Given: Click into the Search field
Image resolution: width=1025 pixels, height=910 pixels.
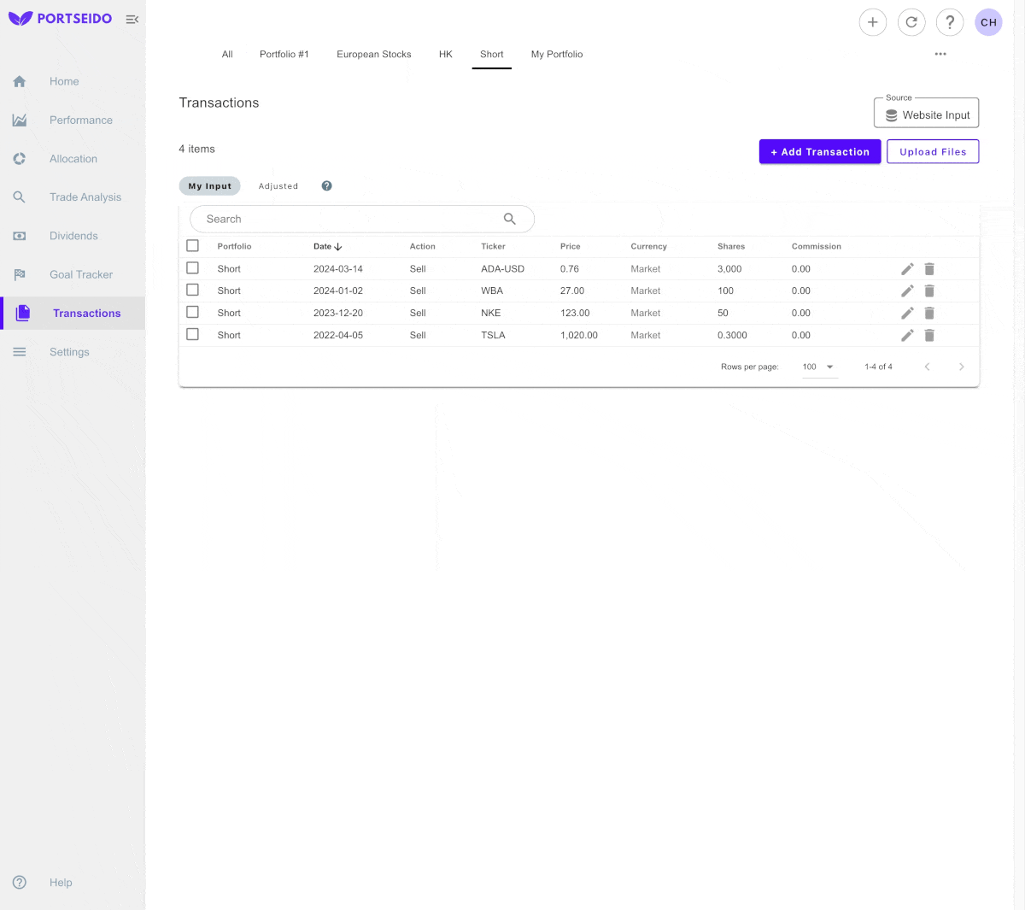Looking at the screenshot, I should (x=350, y=220).
